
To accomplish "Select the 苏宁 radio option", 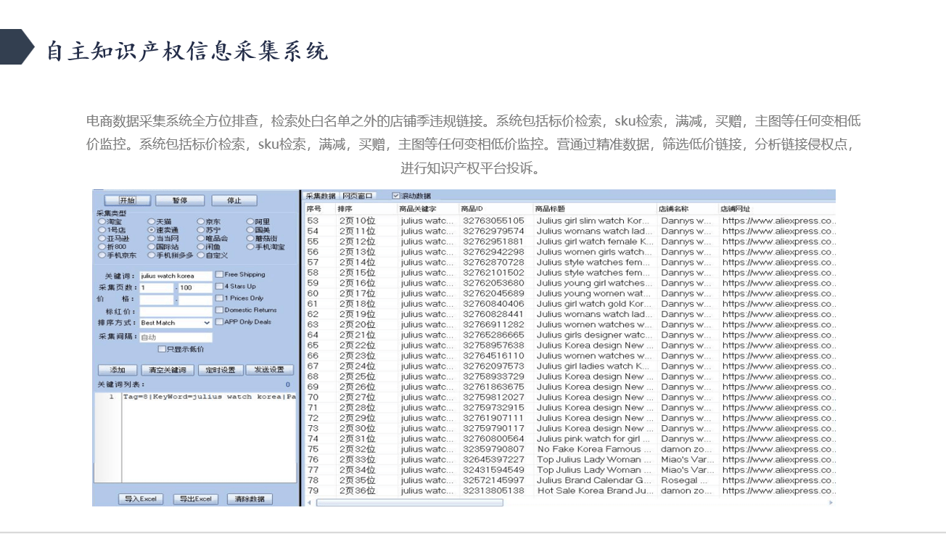I will [x=200, y=230].
